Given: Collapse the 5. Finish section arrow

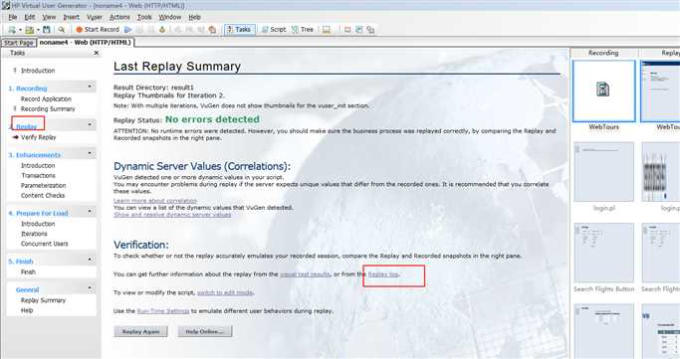Looking at the screenshot, I should pos(90,259).
